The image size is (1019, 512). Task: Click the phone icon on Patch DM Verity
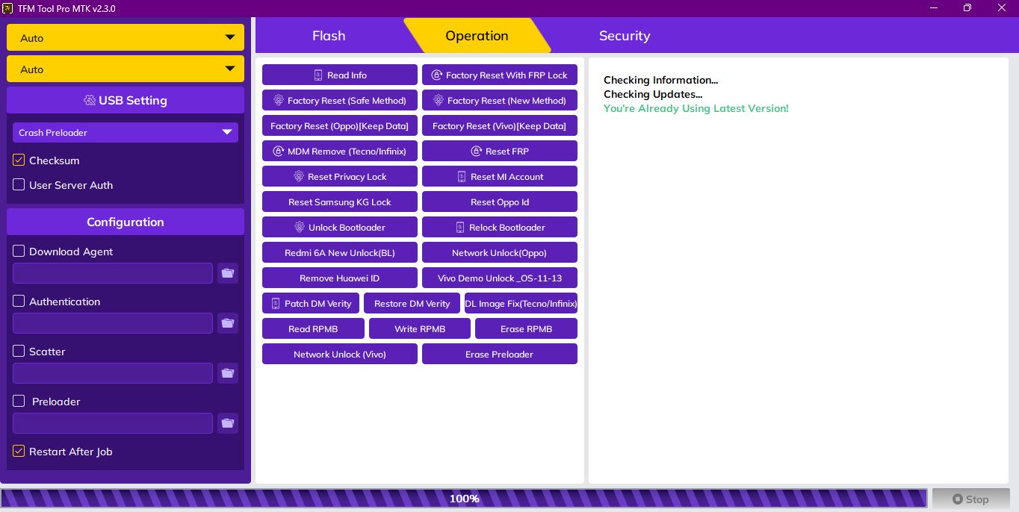(x=276, y=304)
